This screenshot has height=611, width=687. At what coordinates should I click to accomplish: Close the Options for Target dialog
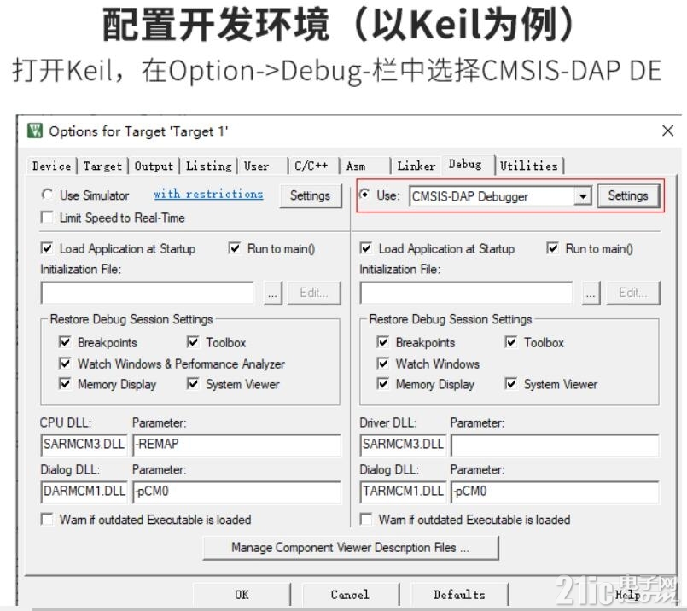667,131
